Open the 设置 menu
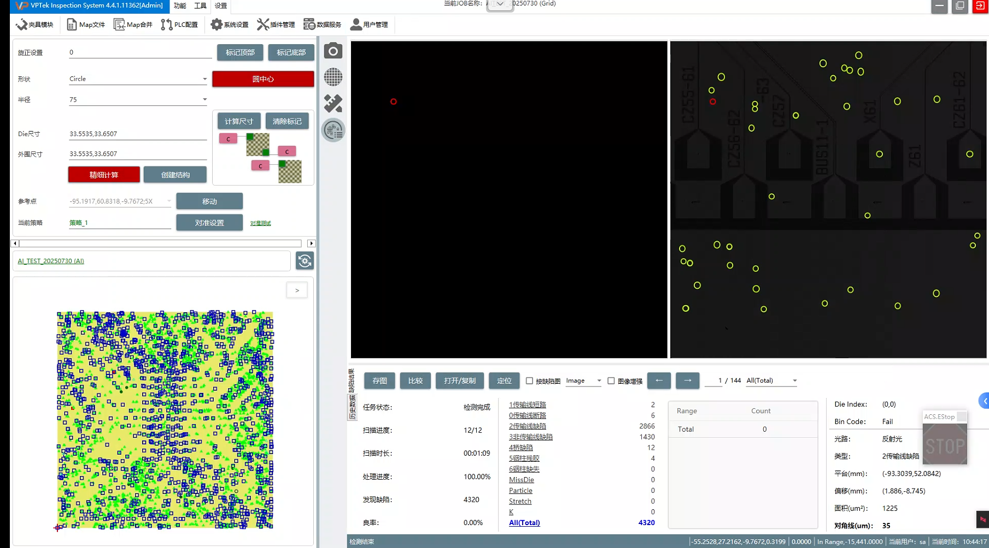This screenshot has width=989, height=548. (220, 5)
